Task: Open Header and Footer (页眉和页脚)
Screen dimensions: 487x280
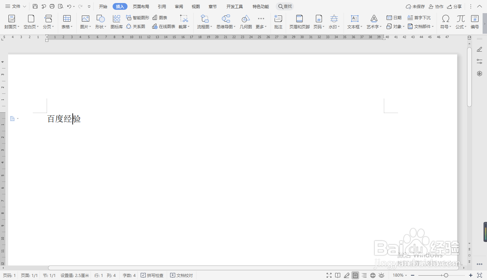Action: coord(300,22)
